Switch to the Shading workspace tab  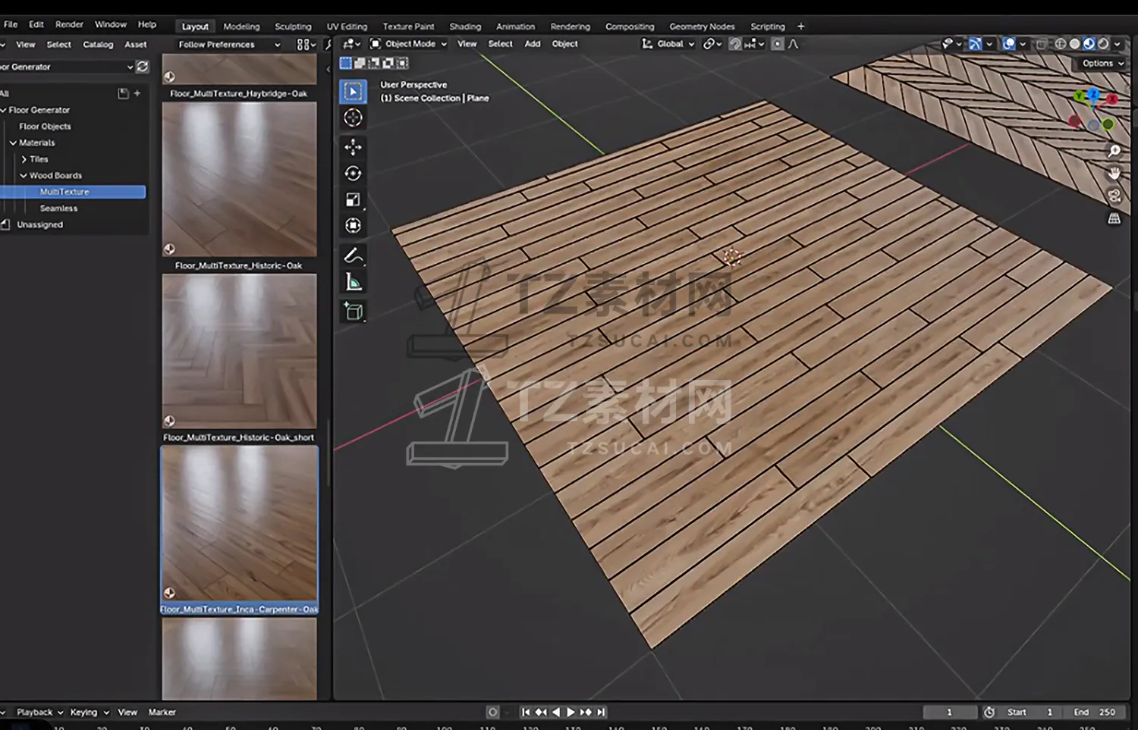(464, 27)
